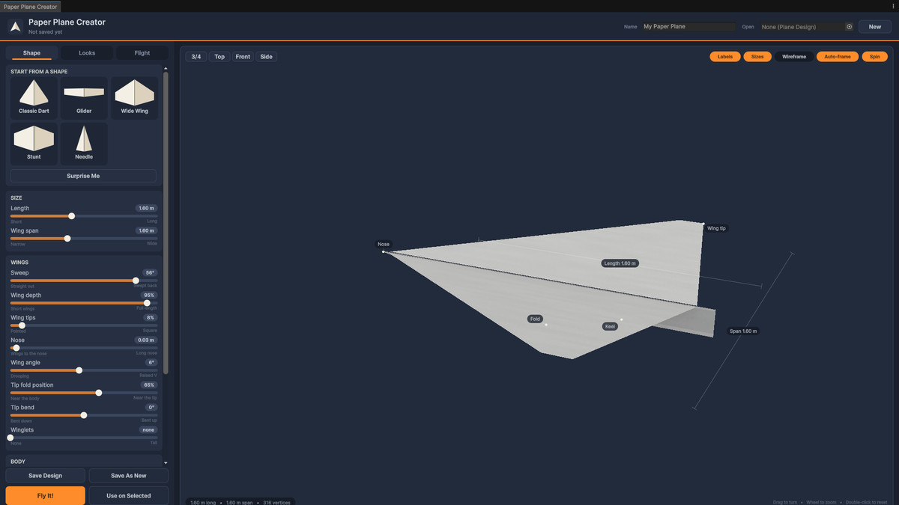Adjust the Wing depth slider handle

click(147, 303)
